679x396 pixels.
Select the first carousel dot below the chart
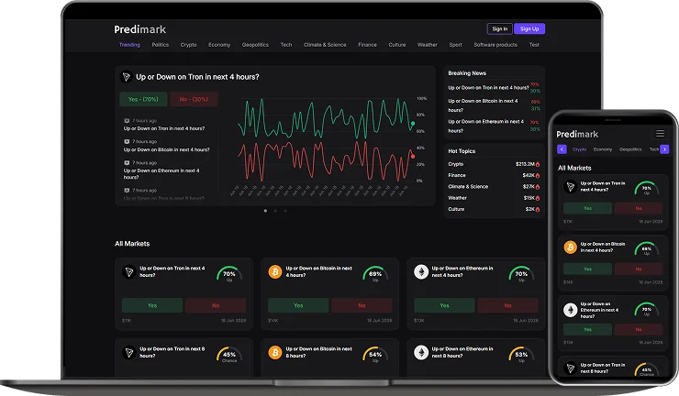[265, 211]
